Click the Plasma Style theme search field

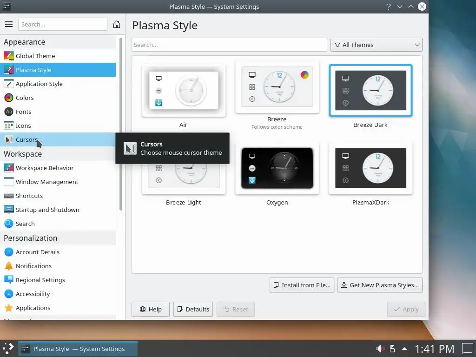pos(229,45)
